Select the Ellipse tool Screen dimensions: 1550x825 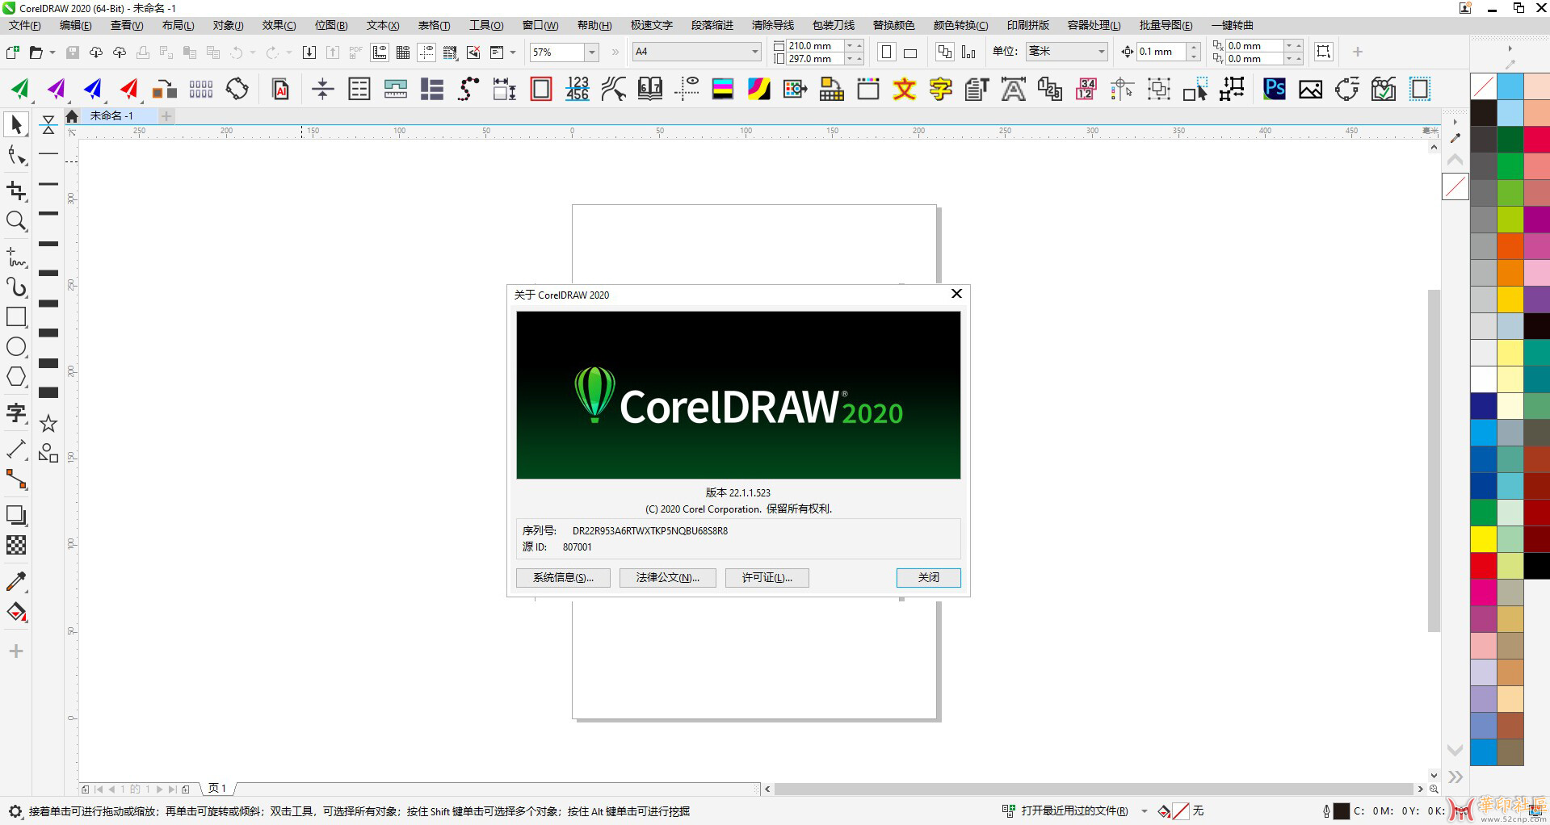(x=15, y=347)
